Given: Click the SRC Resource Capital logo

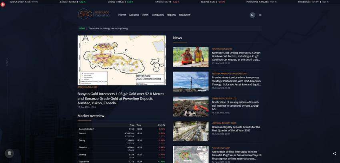Looking at the screenshot, I should point(94,14).
